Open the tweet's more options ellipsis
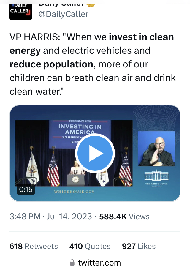 pos(176,3)
